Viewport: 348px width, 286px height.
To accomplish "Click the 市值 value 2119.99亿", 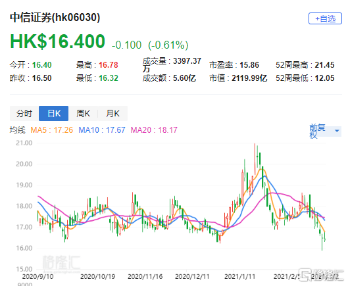I will [249, 78].
